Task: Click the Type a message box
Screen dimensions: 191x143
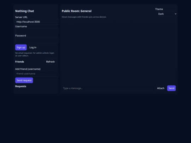Action: 108,88
